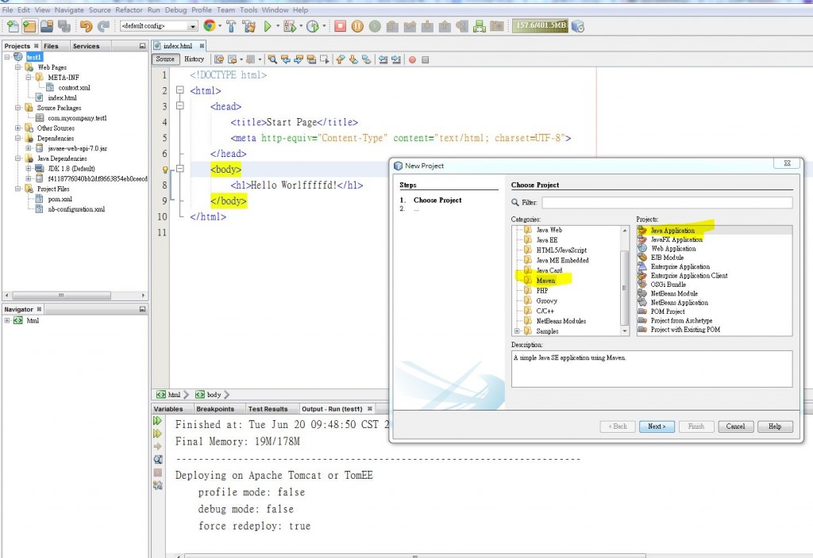Expand the Other Sources tree node
The width and height of the screenshot is (813, 558).
pos(18,128)
